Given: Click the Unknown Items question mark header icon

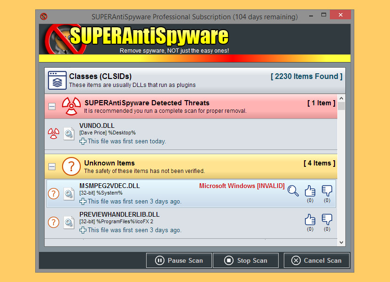Looking at the screenshot, I should [x=71, y=166].
